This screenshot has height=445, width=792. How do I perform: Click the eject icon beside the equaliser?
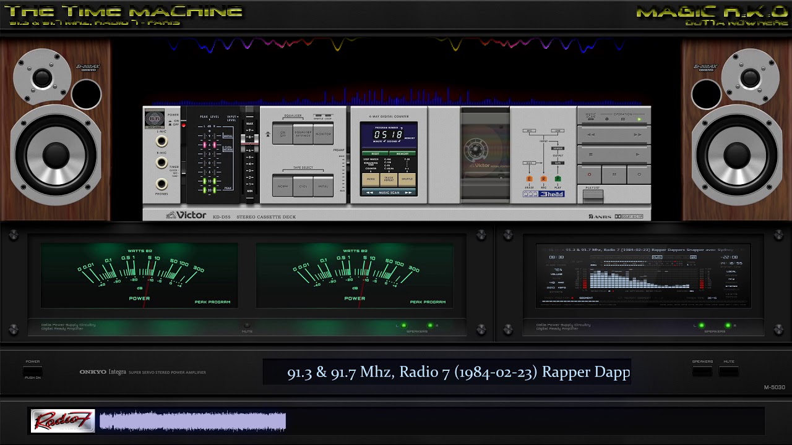[x=268, y=134]
